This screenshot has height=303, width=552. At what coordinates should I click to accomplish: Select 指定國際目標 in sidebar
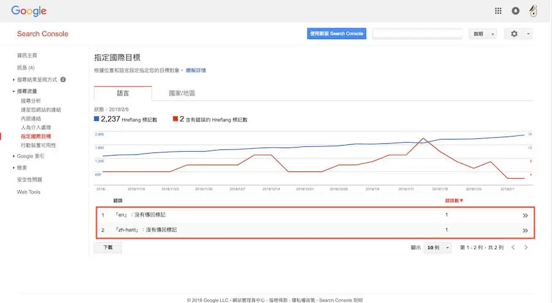click(36, 137)
